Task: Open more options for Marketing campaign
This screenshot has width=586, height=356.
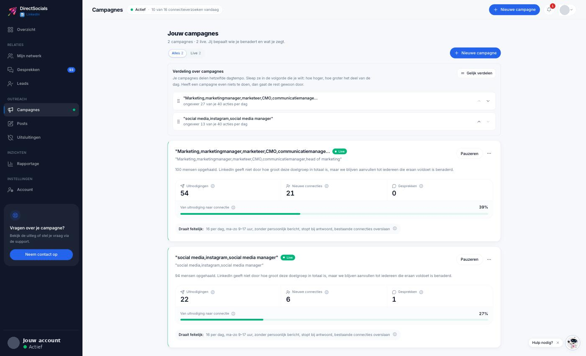Action: [x=489, y=154]
